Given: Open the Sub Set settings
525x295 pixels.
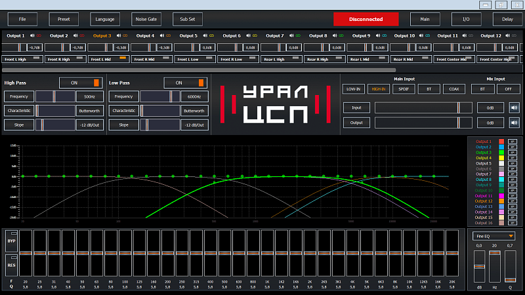Looking at the screenshot, I should [188, 19].
